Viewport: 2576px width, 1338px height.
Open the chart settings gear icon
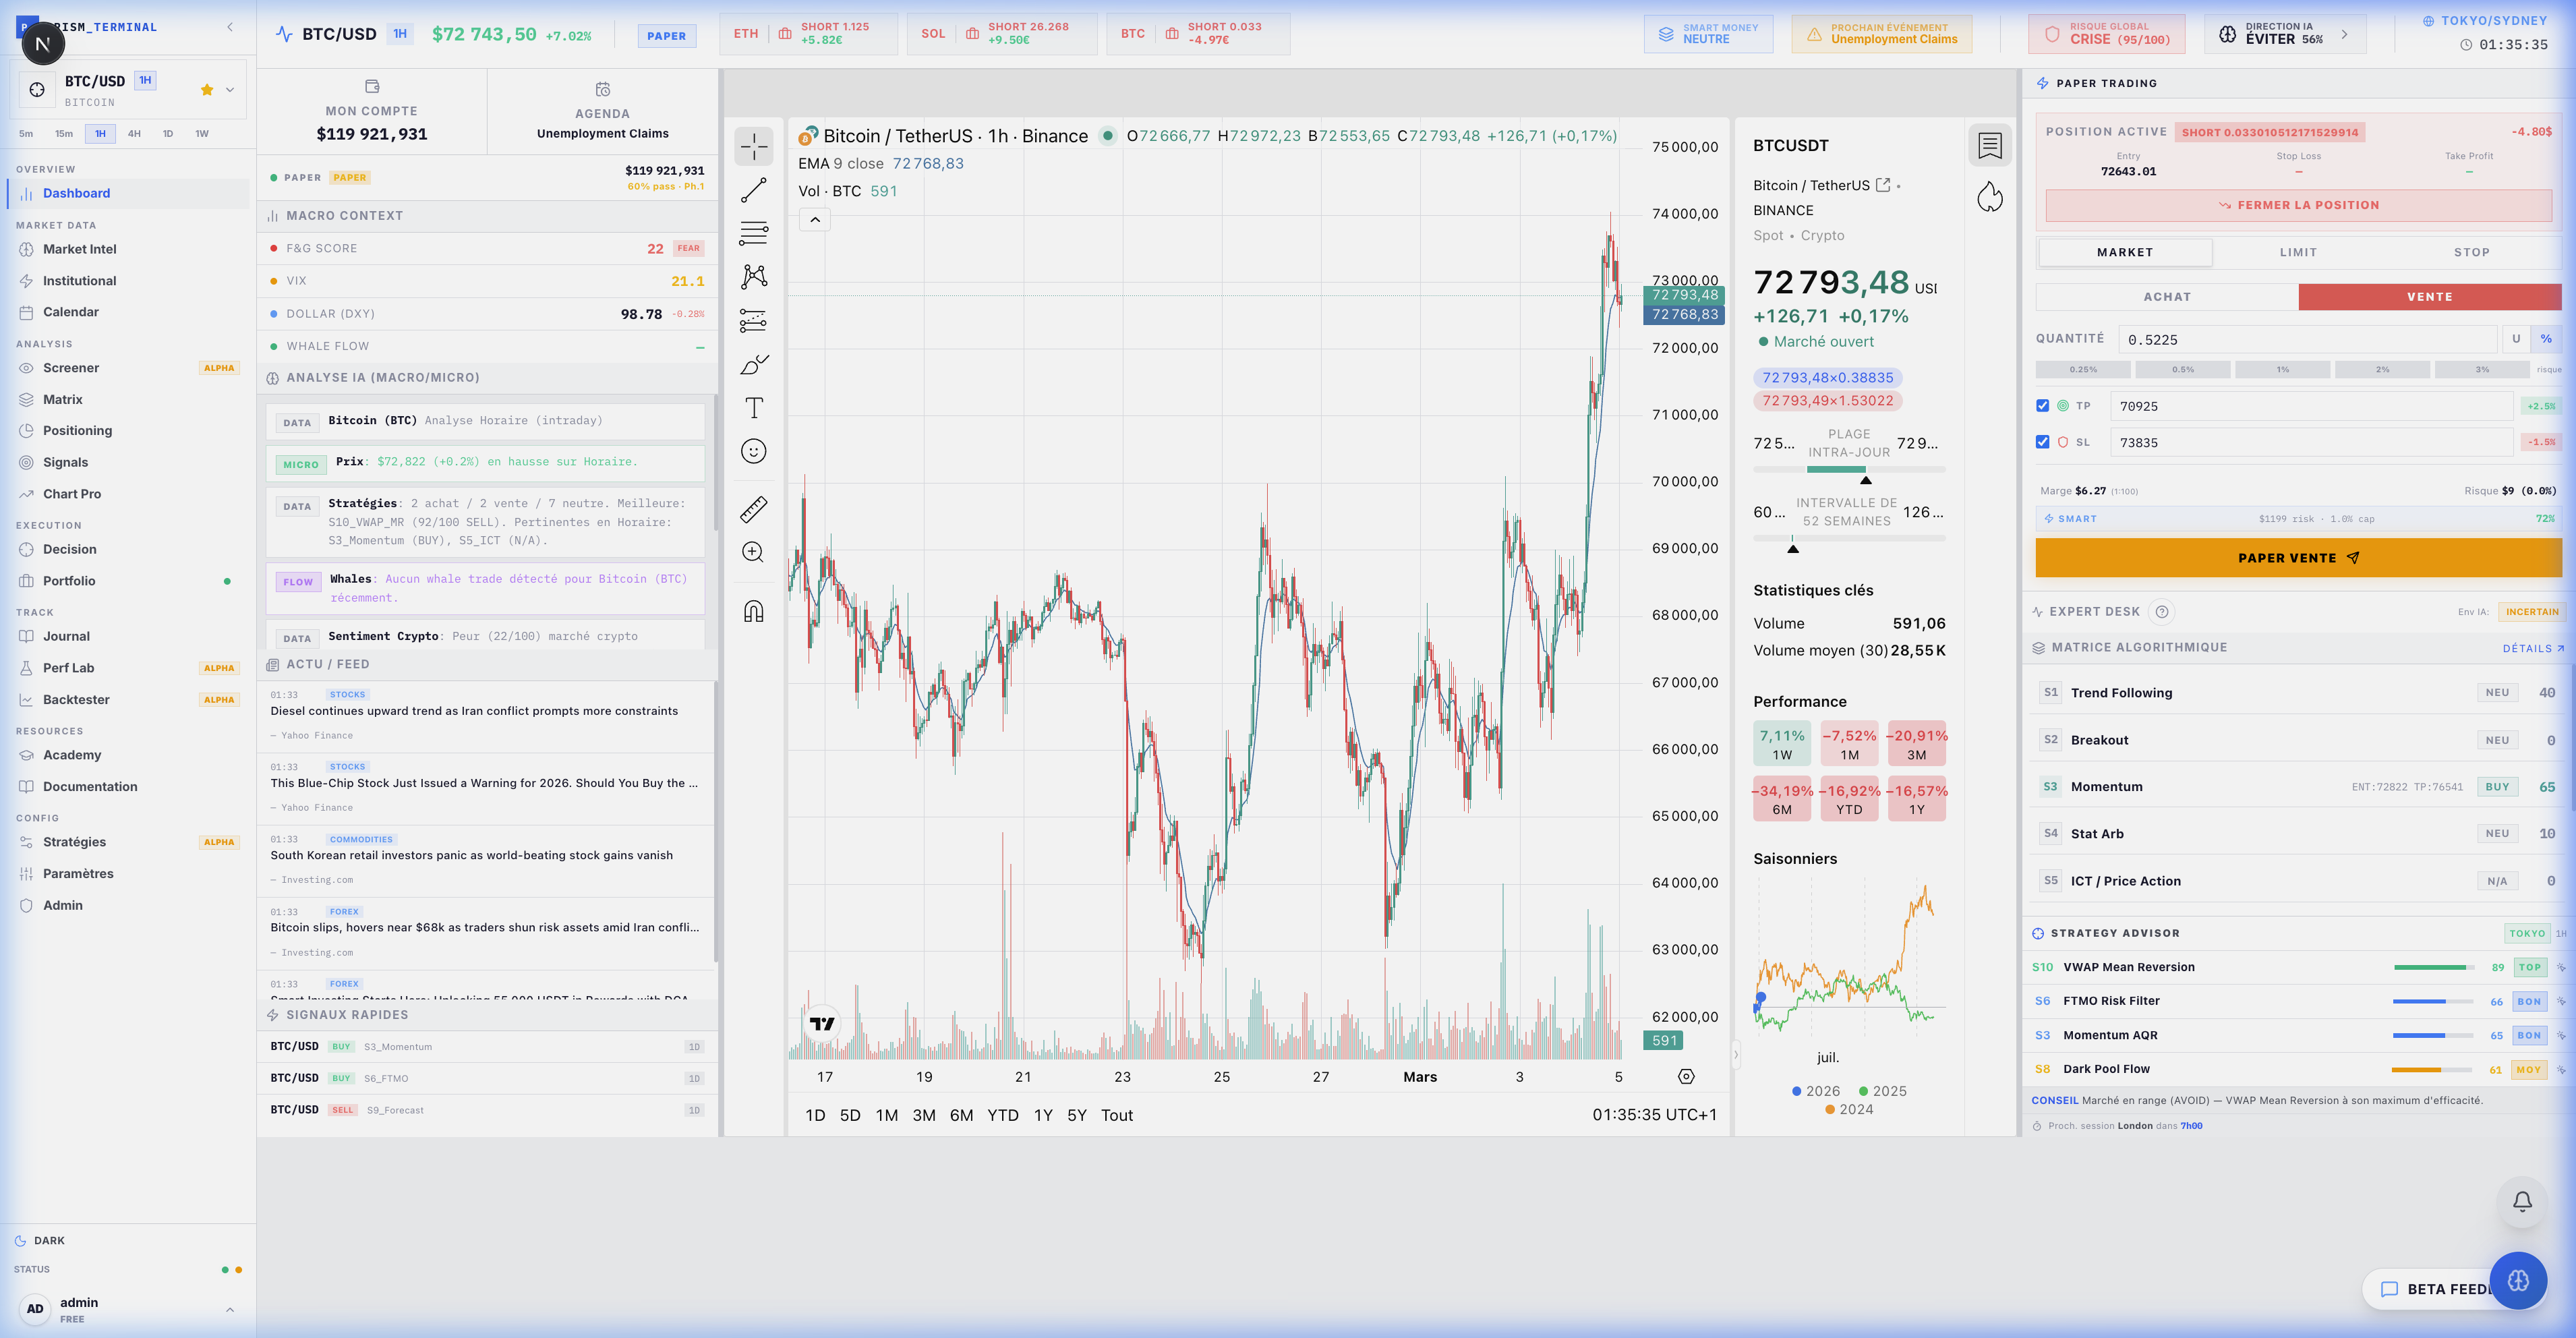pos(1686,1077)
